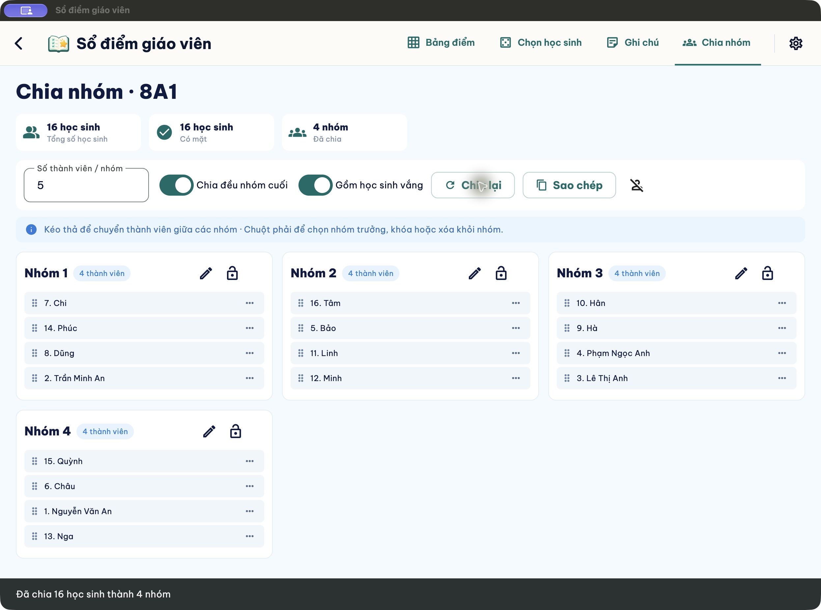Select member row 12. Minh

click(410, 378)
